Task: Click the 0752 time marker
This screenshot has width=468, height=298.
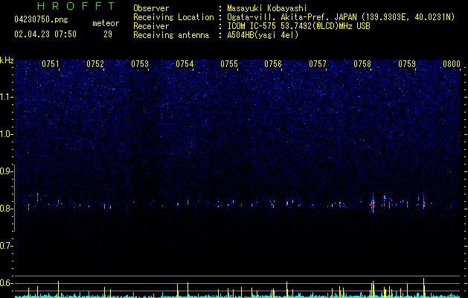Action: point(95,64)
